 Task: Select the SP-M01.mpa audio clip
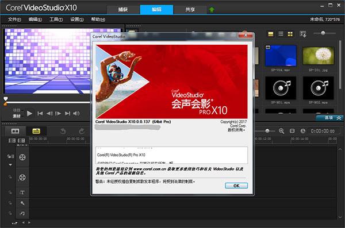[x=281, y=88]
